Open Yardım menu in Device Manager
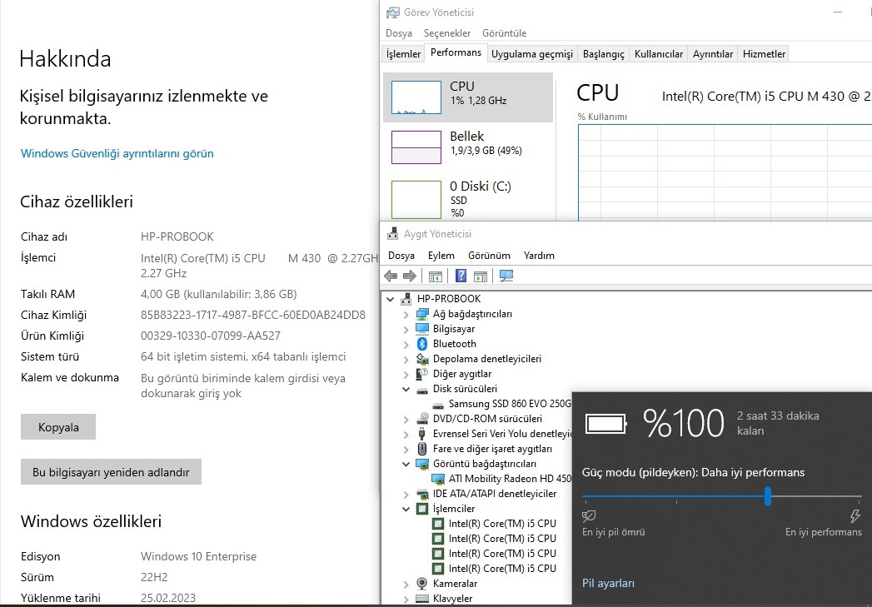872x607 pixels. coord(539,256)
